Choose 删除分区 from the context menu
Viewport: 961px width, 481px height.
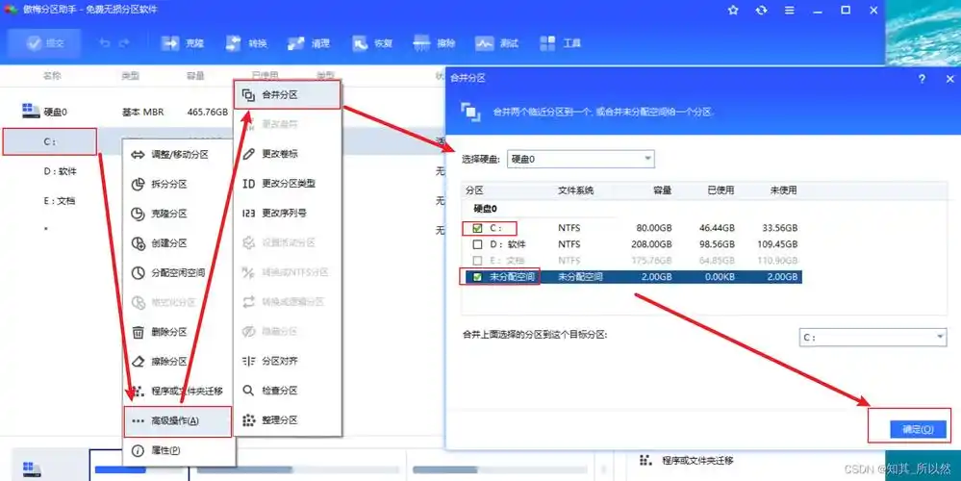[x=168, y=332]
